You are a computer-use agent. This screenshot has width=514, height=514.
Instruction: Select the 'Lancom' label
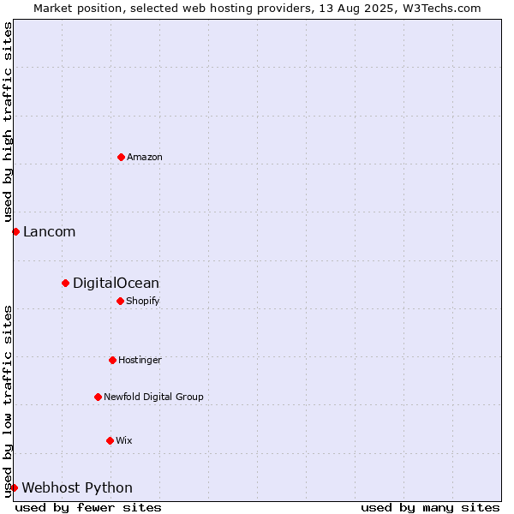[49, 232]
